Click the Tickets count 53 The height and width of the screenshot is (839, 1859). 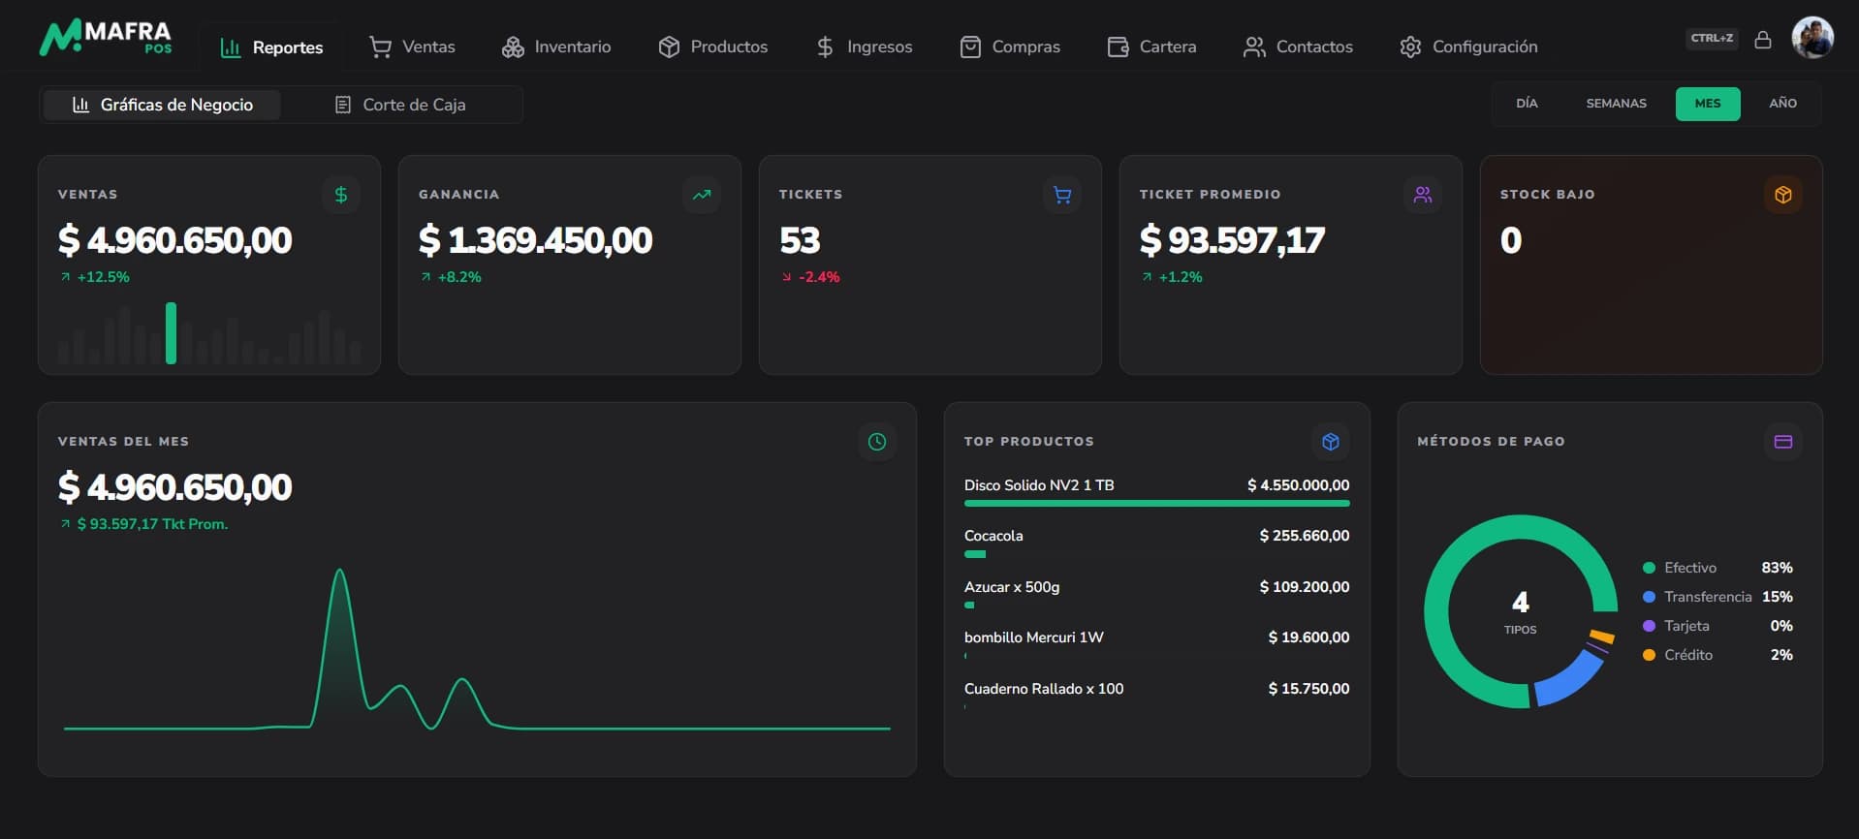[x=800, y=240]
